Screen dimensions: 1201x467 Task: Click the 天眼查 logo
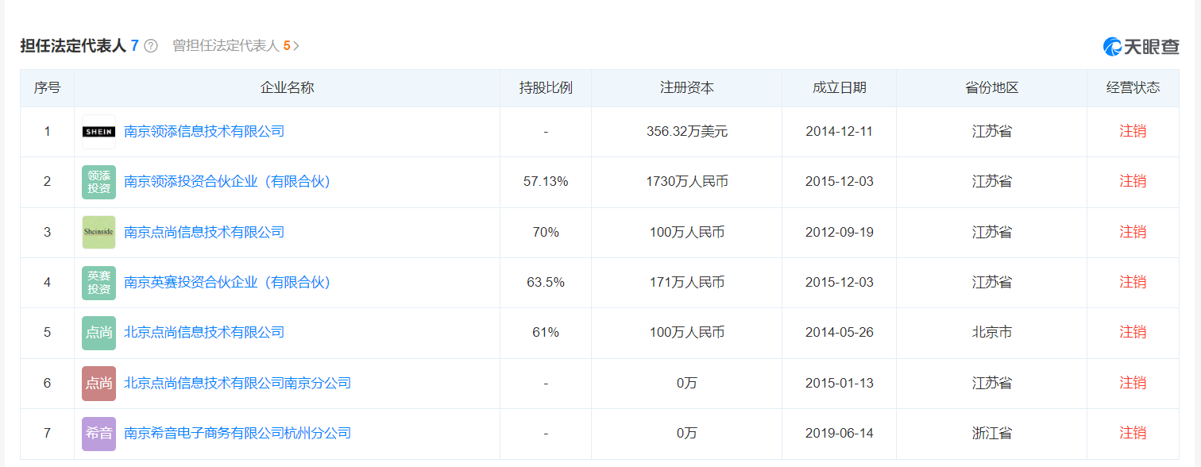pyautogui.click(x=1141, y=47)
